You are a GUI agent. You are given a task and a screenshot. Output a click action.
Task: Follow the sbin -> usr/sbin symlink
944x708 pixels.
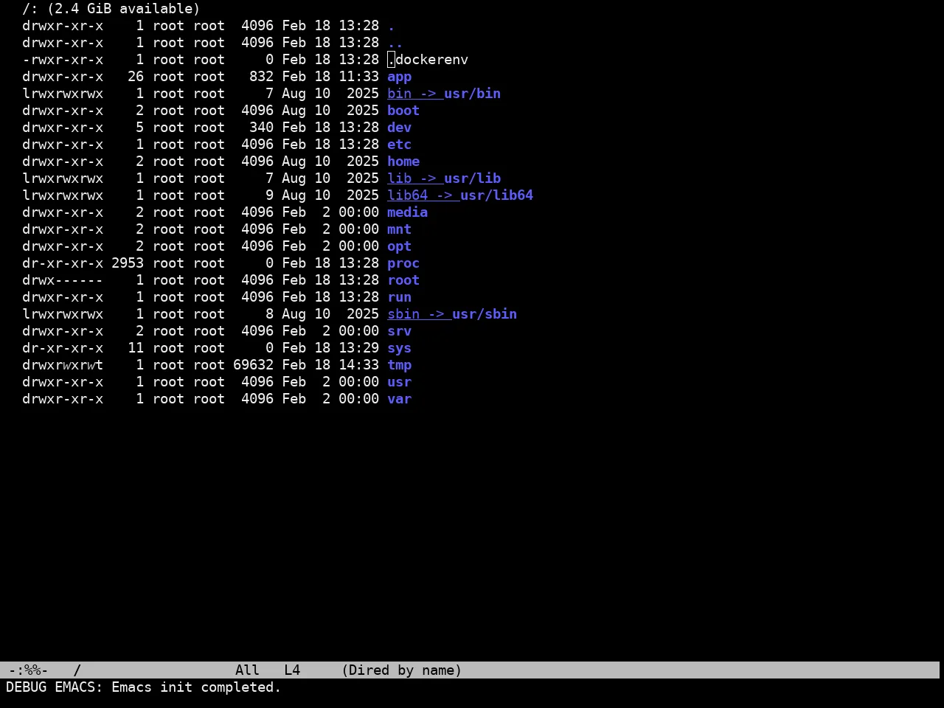click(452, 314)
